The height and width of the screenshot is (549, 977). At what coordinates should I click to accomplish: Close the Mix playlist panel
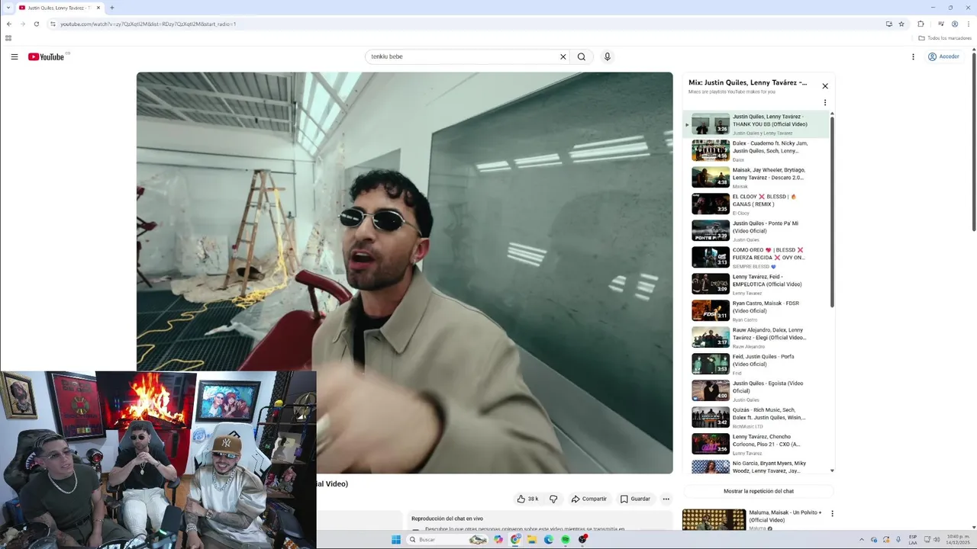(825, 86)
